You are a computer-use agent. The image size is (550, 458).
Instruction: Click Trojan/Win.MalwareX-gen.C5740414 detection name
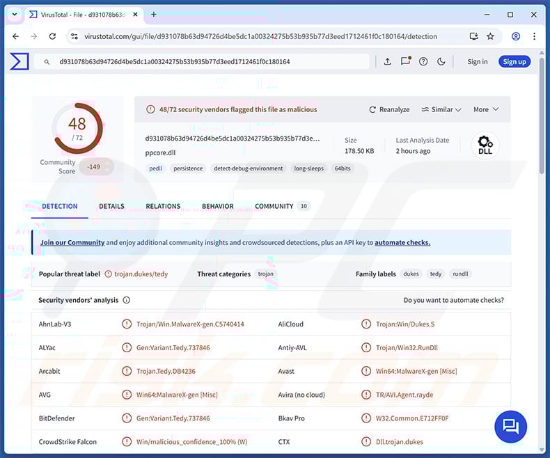click(x=190, y=324)
